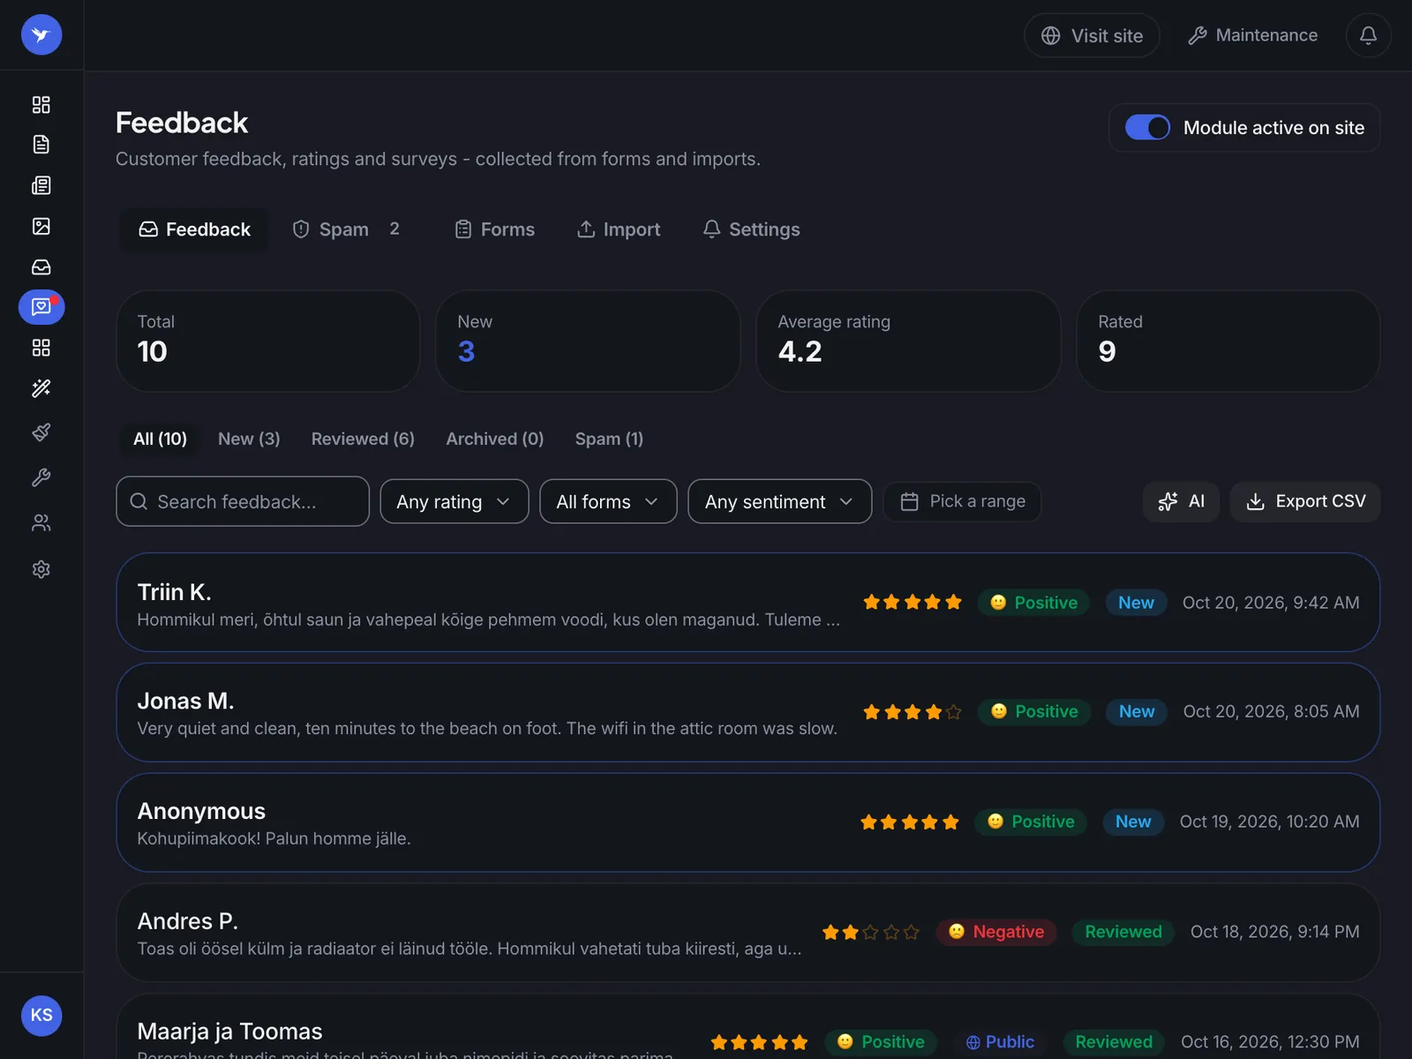Open the users icon in sidebar
This screenshot has width=1412, height=1059.
pyautogui.click(x=41, y=523)
